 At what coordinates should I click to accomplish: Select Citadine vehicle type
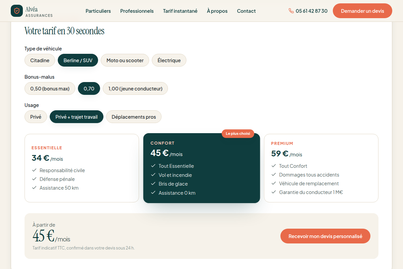[x=40, y=60]
